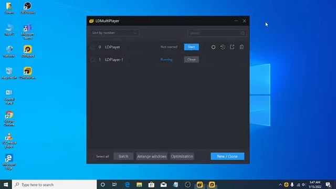
Task: Click LDMultiPlayer taskbar icon
Action: (199, 184)
